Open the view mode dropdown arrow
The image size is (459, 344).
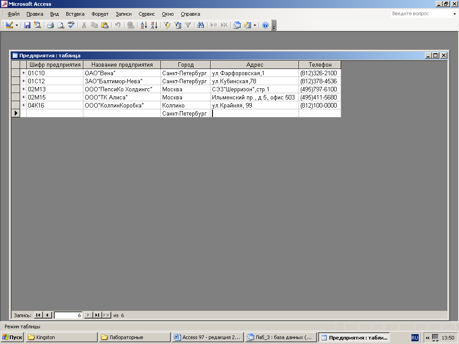(17, 26)
